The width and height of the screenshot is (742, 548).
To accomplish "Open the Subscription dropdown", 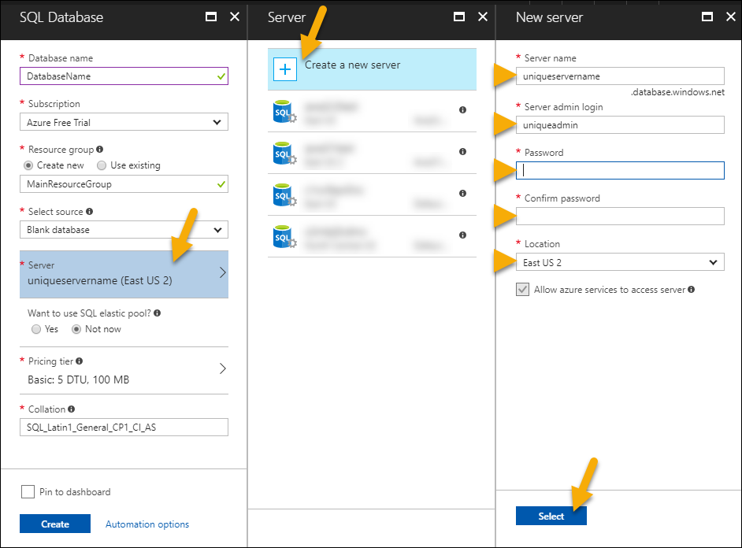I will pos(124,122).
